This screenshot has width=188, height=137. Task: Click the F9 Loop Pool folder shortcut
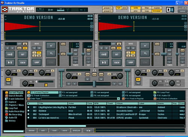point(155,92)
